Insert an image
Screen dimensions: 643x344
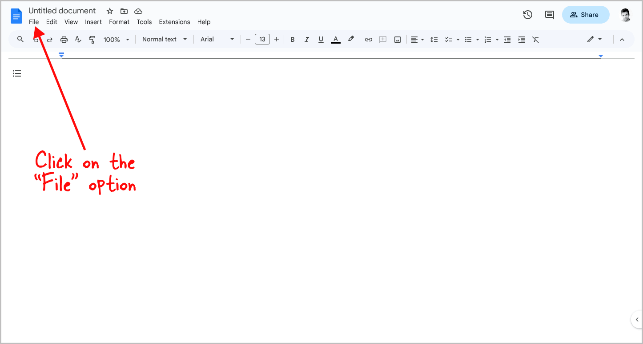[397, 39]
